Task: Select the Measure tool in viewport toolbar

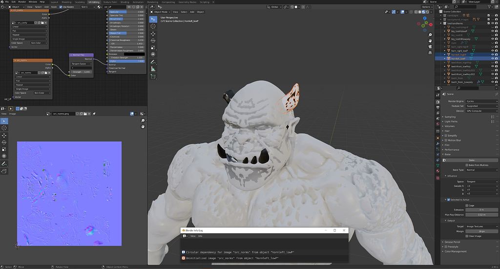Action: (x=153, y=69)
